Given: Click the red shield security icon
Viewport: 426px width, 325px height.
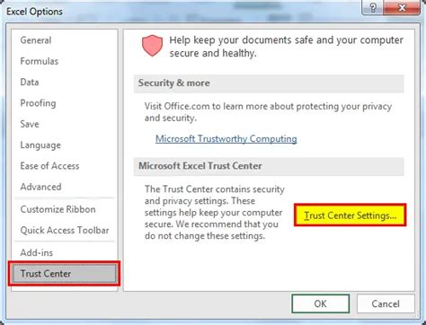Looking at the screenshot, I should (x=152, y=46).
